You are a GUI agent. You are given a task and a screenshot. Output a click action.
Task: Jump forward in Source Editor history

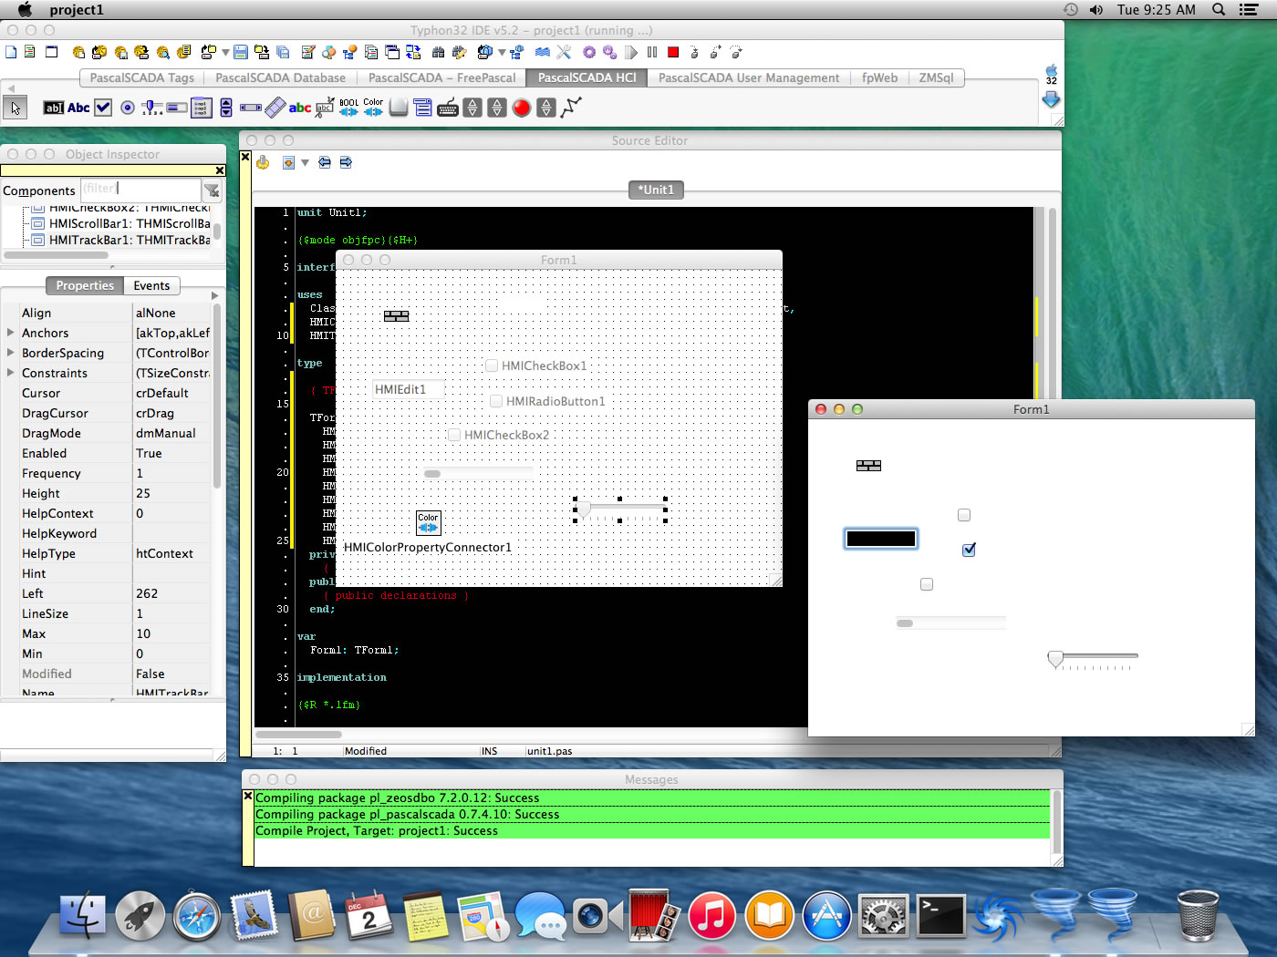[x=346, y=162]
